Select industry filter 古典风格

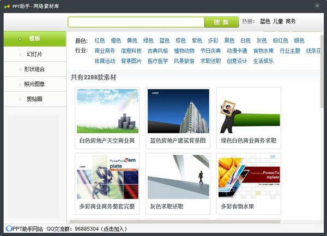click(158, 51)
